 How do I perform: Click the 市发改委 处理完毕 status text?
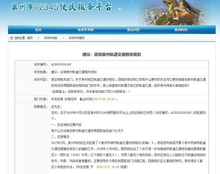click(x=64, y=99)
